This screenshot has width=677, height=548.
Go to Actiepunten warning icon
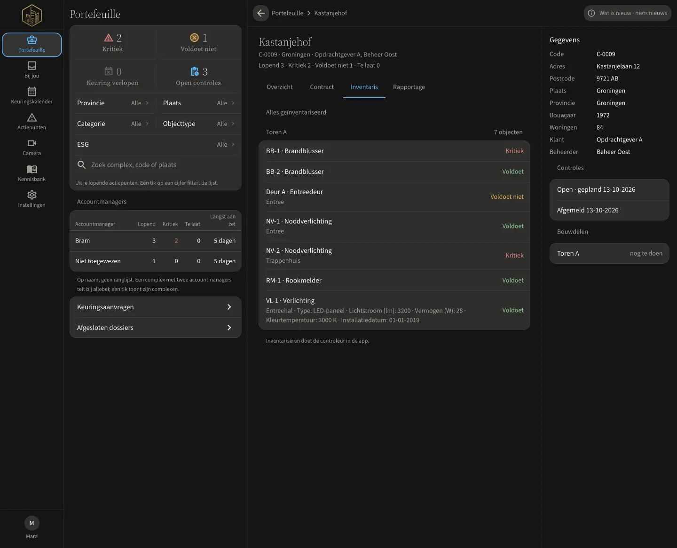click(32, 117)
